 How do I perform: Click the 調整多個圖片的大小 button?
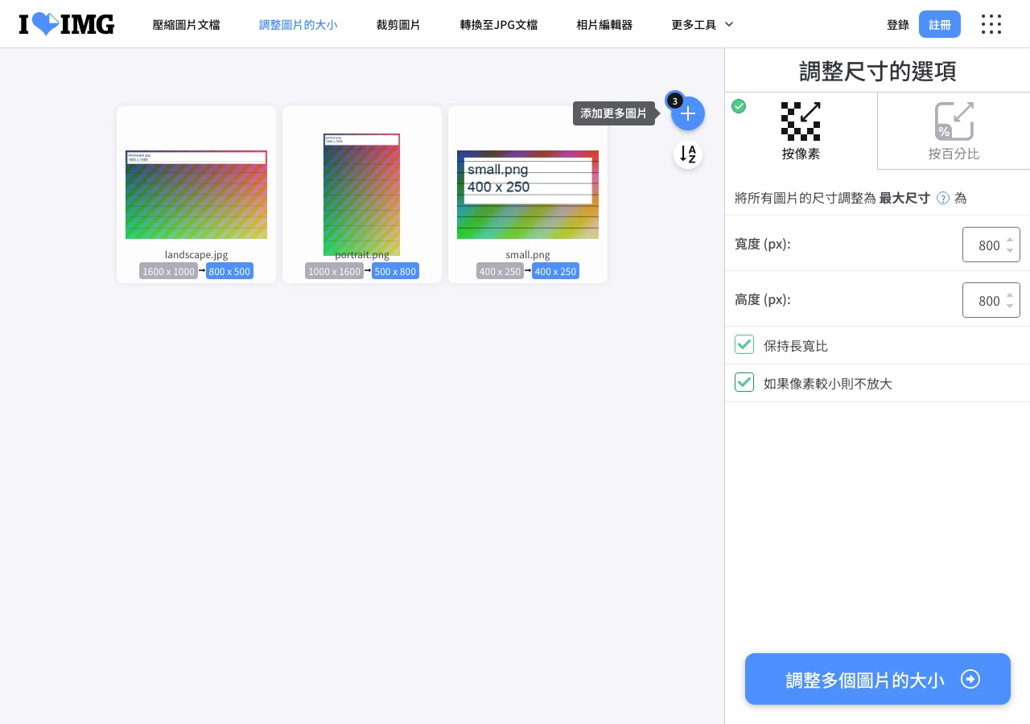878,679
